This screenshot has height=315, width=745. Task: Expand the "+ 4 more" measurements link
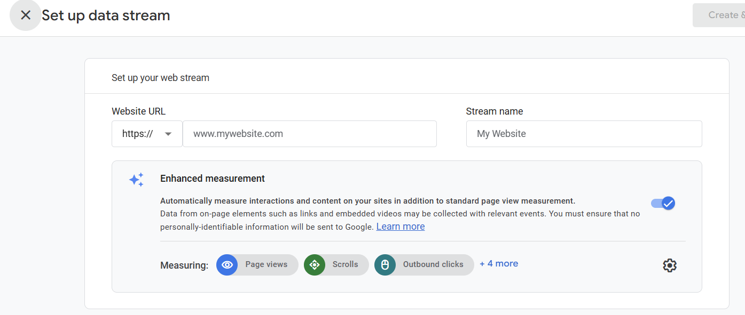(x=499, y=264)
